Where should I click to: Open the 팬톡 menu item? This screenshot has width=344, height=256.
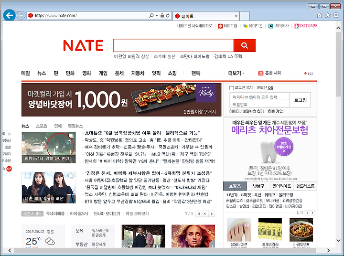(196, 73)
